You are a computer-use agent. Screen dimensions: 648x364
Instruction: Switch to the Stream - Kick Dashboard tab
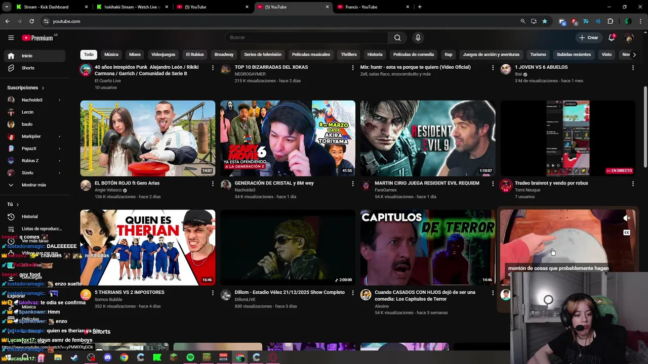coord(51,7)
